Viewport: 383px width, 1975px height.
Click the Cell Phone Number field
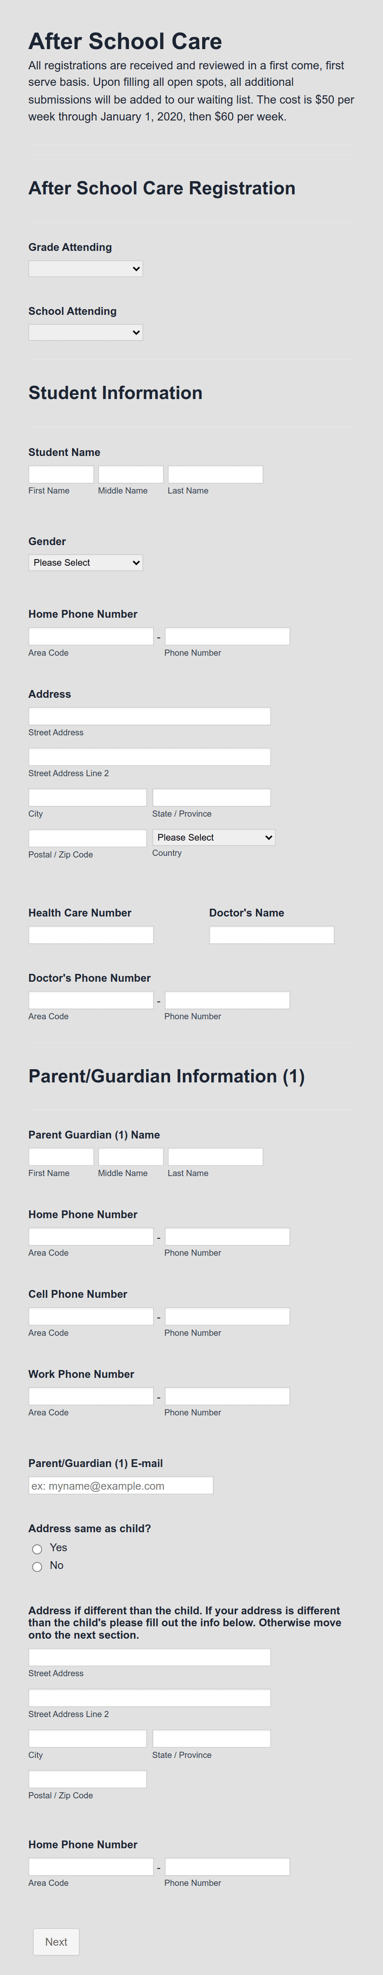[90, 1316]
